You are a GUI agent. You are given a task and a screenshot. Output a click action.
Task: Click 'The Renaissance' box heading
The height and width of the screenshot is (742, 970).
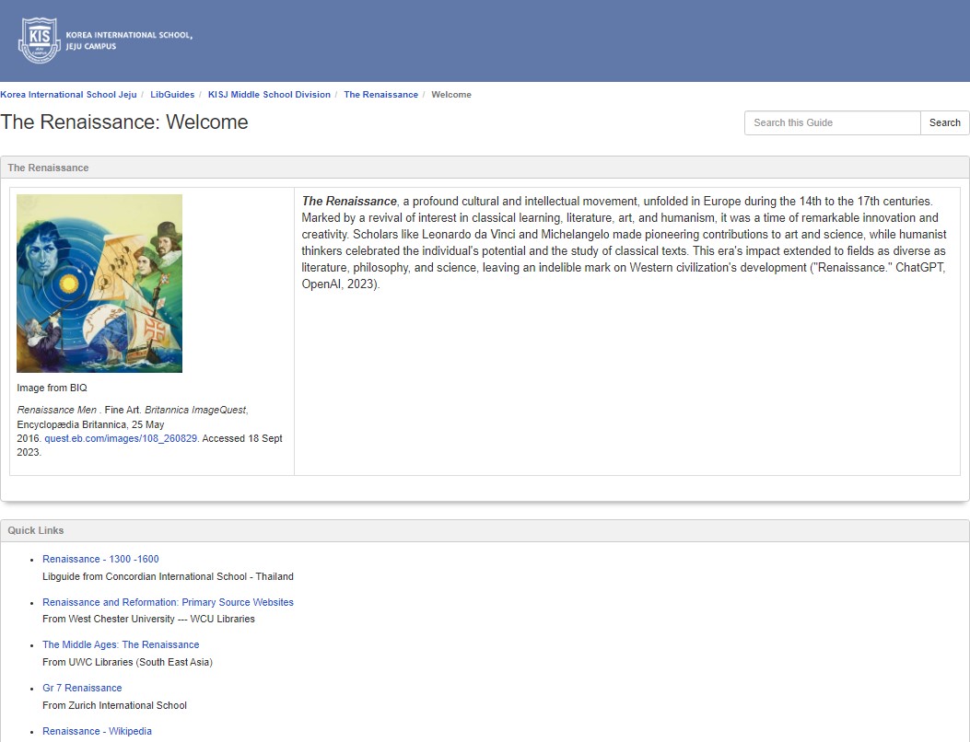48,168
